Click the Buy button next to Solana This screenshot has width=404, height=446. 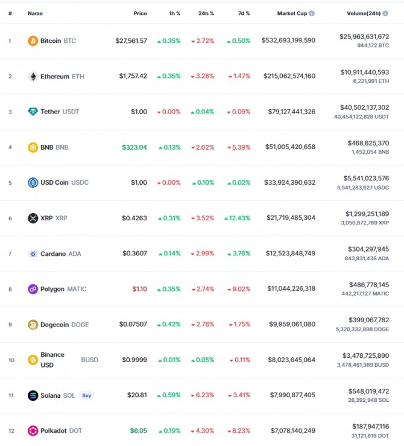pyautogui.click(x=87, y=395)
